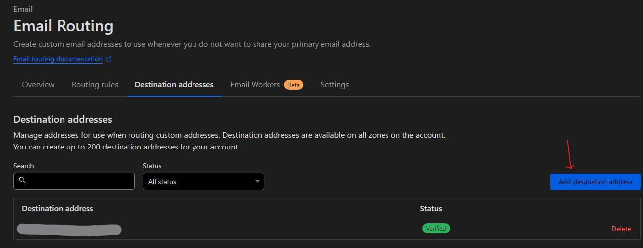Click the external link icon beside documentation
The height and width of the screenshot is (248, 643).
click(x=109, y=59)
